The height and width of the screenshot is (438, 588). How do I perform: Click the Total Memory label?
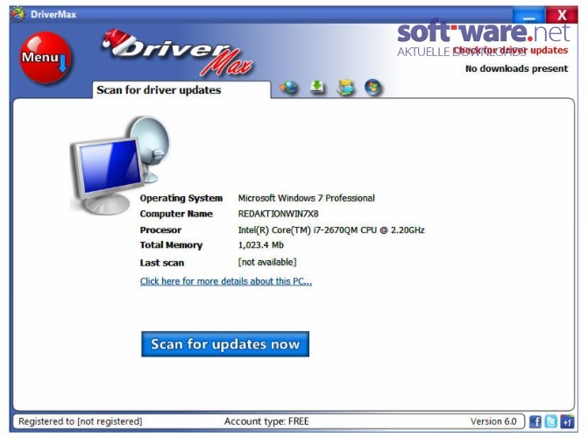[x=171, y=245]
